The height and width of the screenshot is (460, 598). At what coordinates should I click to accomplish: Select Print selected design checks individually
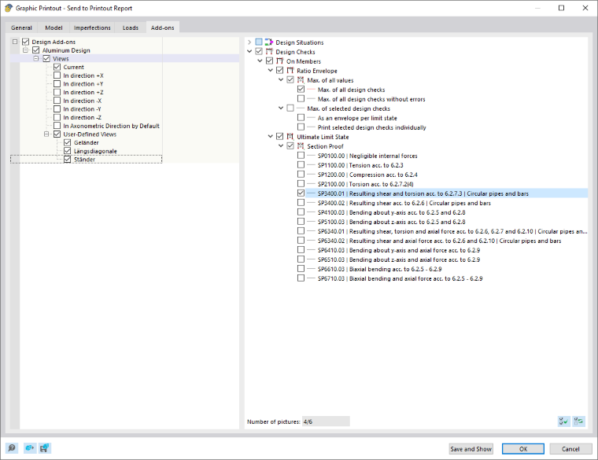371,127
